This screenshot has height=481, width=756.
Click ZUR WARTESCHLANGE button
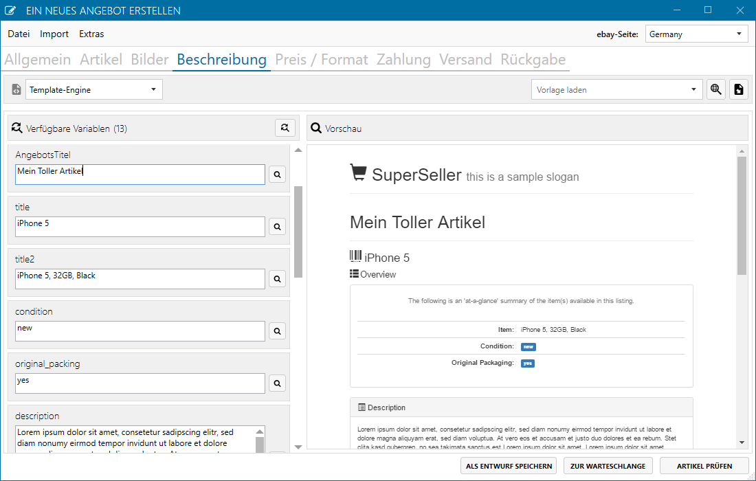tap(608, 466)
